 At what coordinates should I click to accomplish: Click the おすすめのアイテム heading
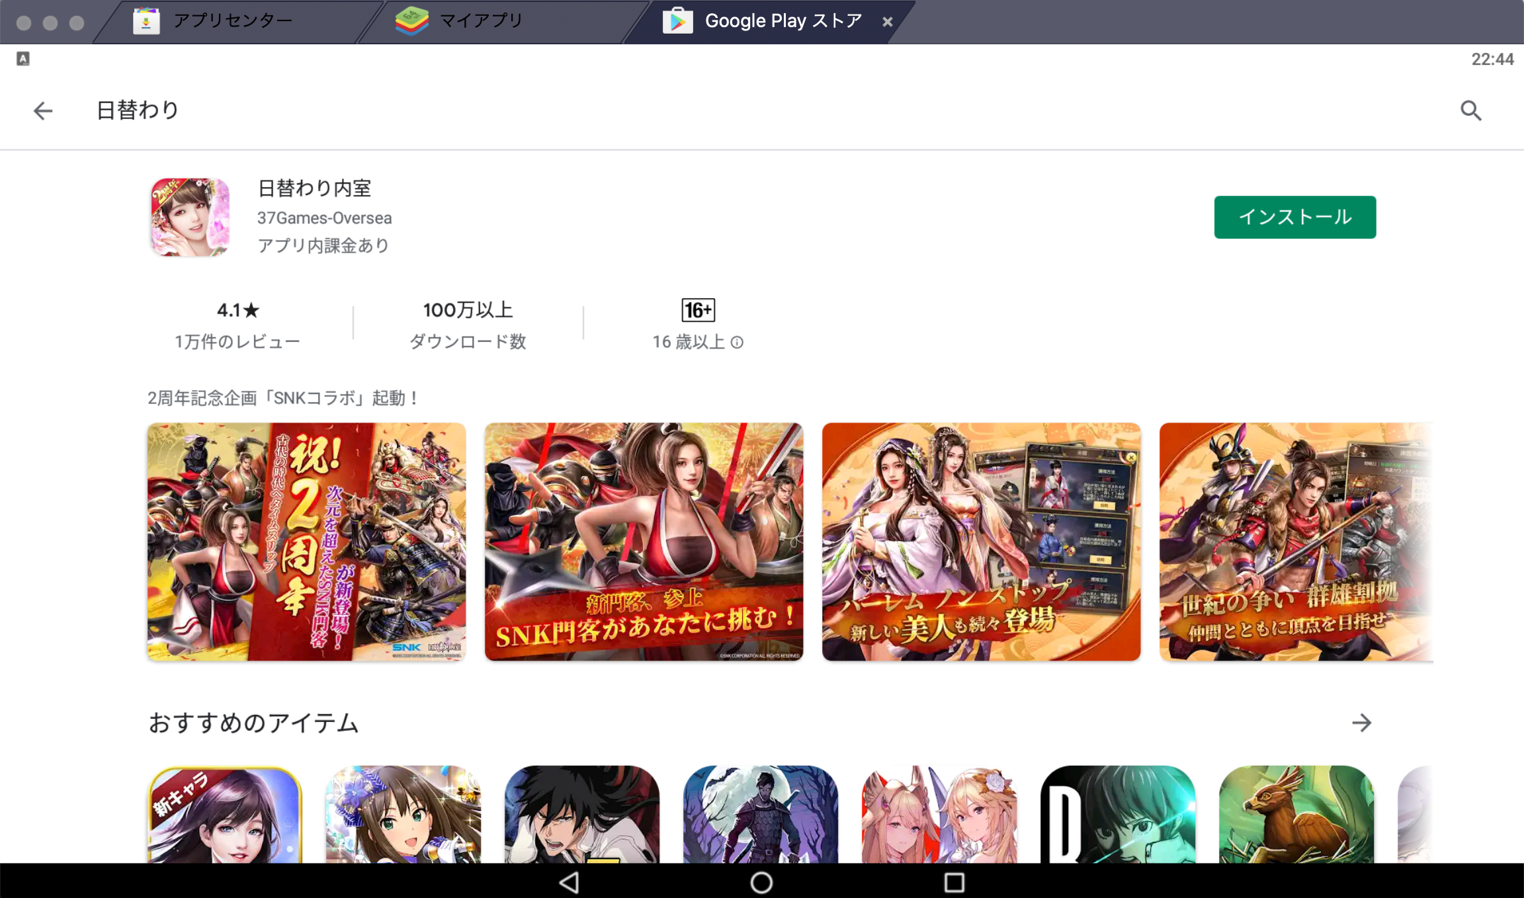[253, 723]
